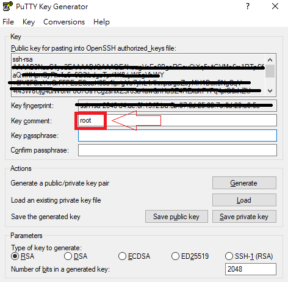
Task: Click the Load button
Action: tap(244, 200)
